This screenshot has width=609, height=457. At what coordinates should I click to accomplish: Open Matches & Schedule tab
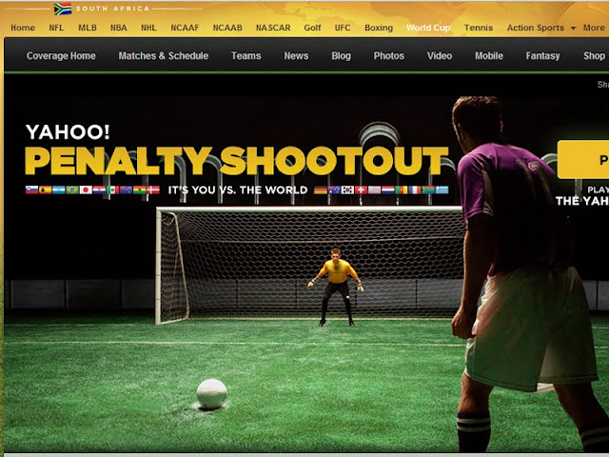164,56
